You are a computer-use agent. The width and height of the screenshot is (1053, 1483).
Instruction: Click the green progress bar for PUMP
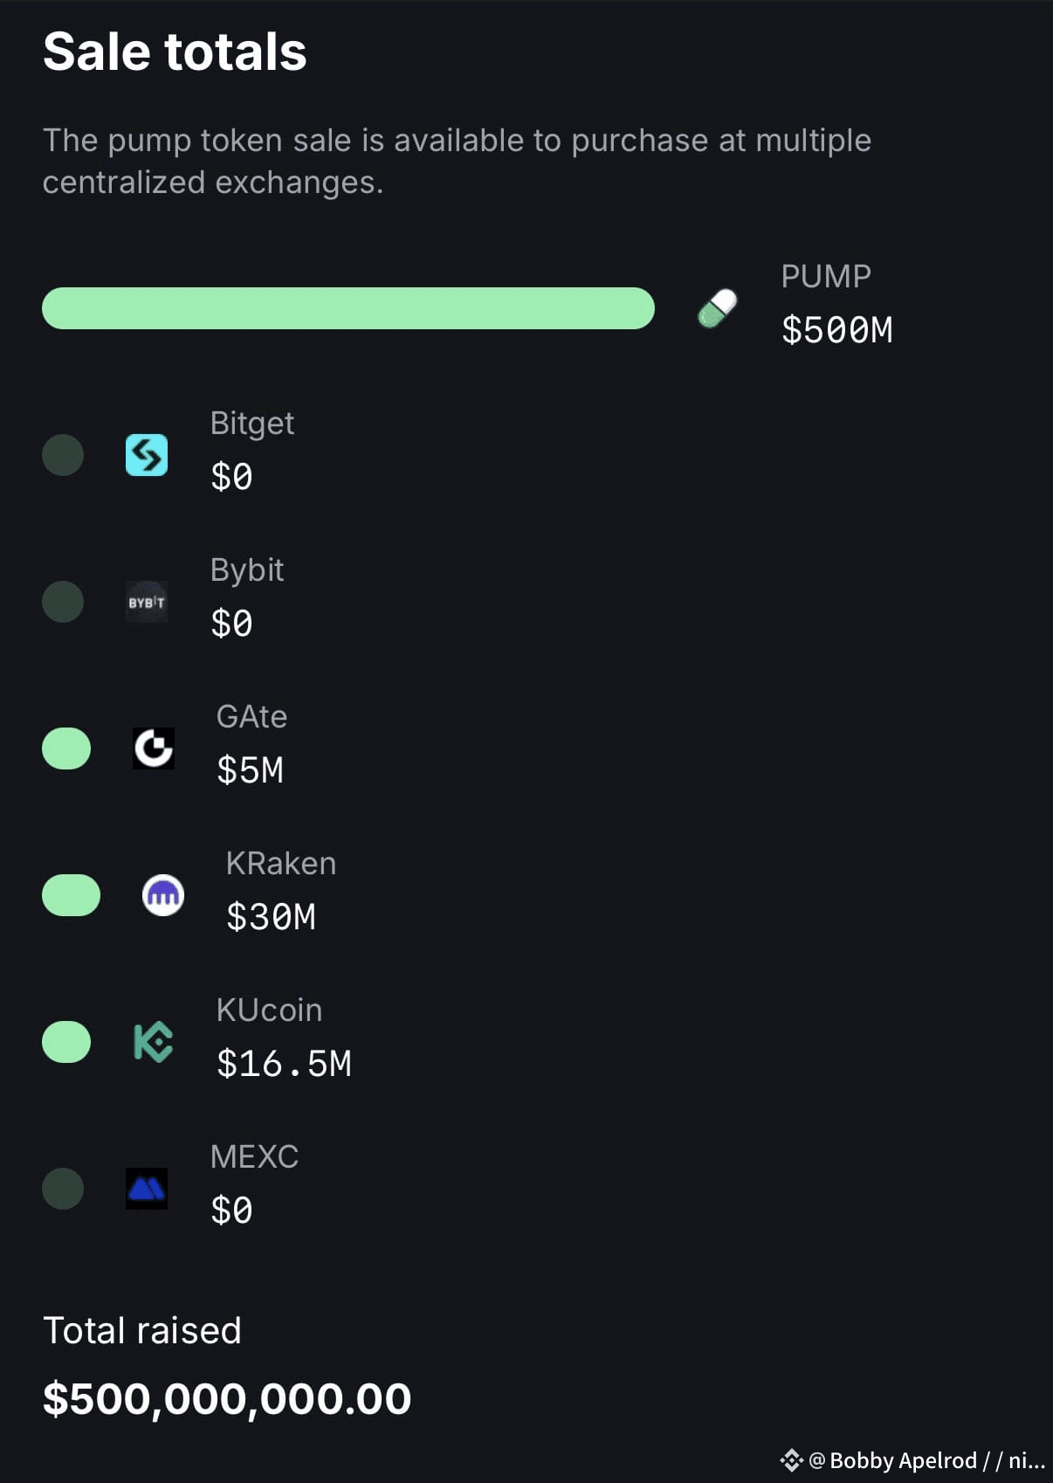coord(348,308)
